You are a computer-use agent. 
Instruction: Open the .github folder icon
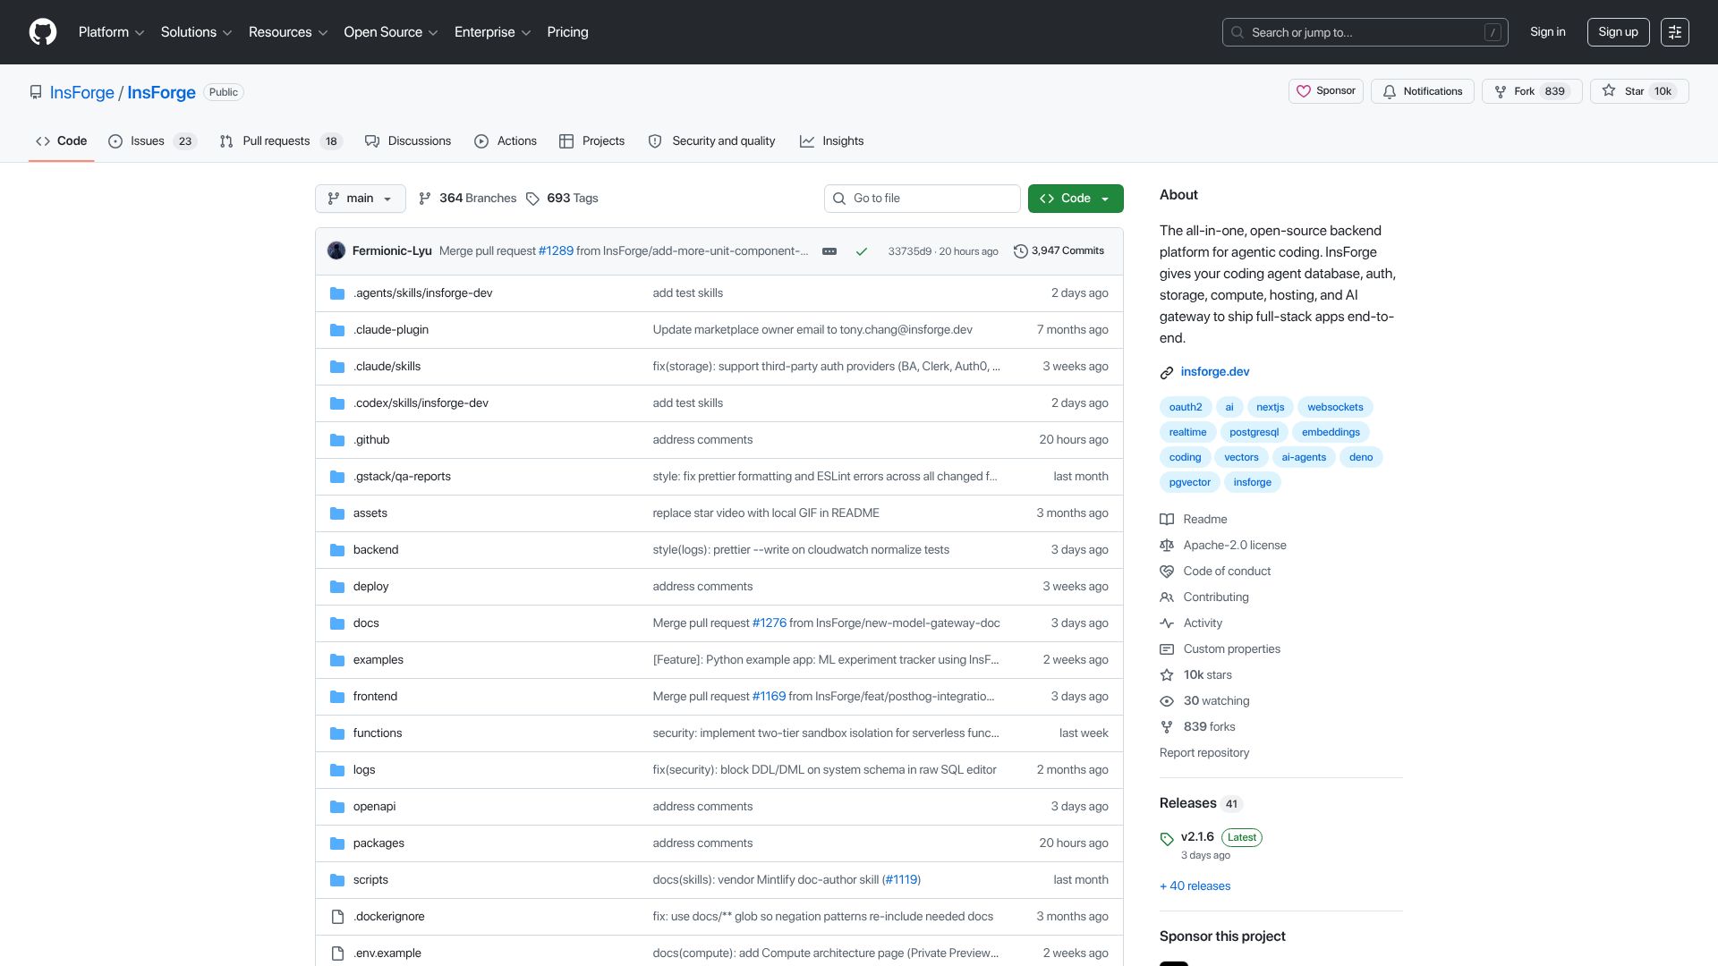pyautogui.click(x=337, y=440)
